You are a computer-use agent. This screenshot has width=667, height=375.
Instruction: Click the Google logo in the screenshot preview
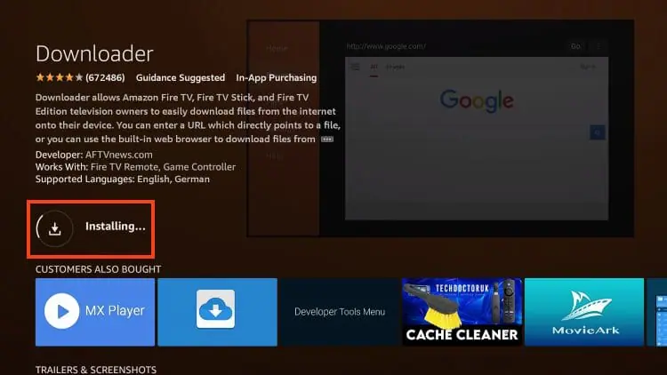coord(476,100)
